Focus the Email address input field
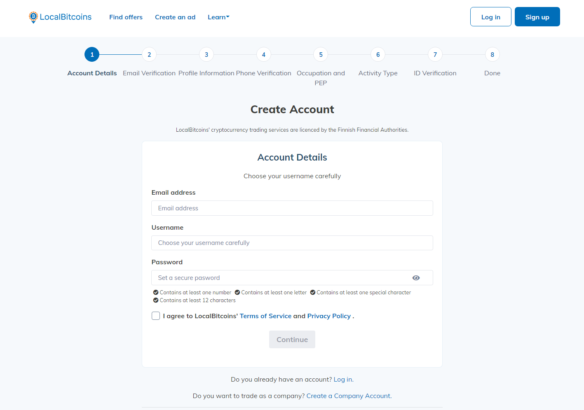This screenshot has width=584, height=410. tap(292, 208)
